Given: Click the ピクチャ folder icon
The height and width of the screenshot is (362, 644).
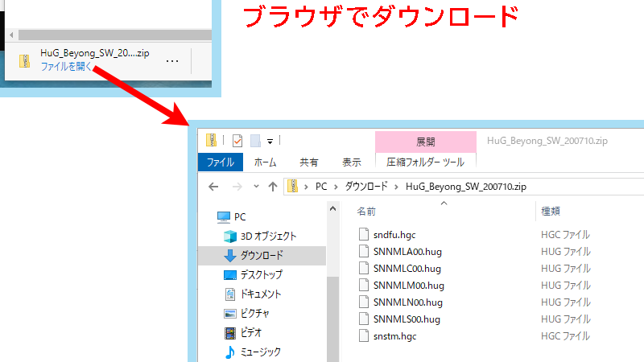Looking at the screenshot, I should point(229,314).
